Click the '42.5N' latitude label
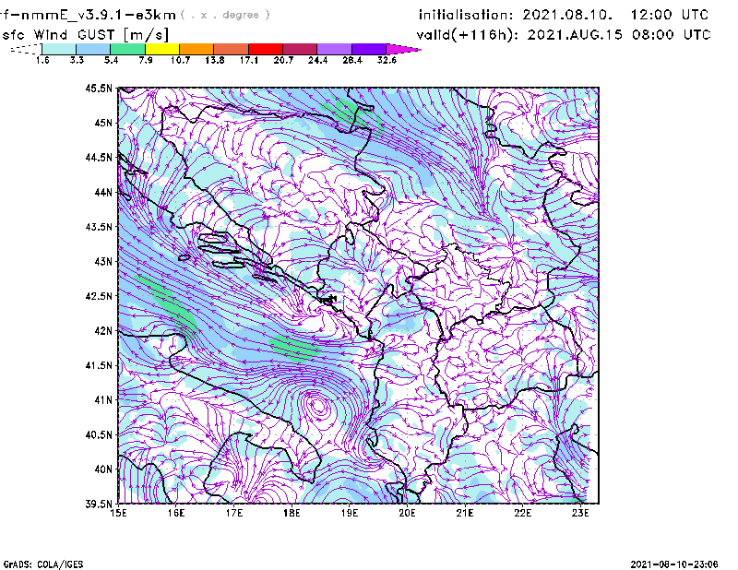This screenshot has width=738, height=570. pyautogui.click(x=99, y=296)
